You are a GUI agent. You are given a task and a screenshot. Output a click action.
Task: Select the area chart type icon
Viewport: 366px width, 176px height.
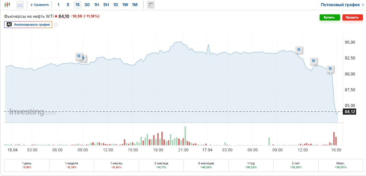coord(20,5)
